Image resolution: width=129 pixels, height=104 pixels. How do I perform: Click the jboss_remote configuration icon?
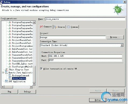click(x=10, y=78)
